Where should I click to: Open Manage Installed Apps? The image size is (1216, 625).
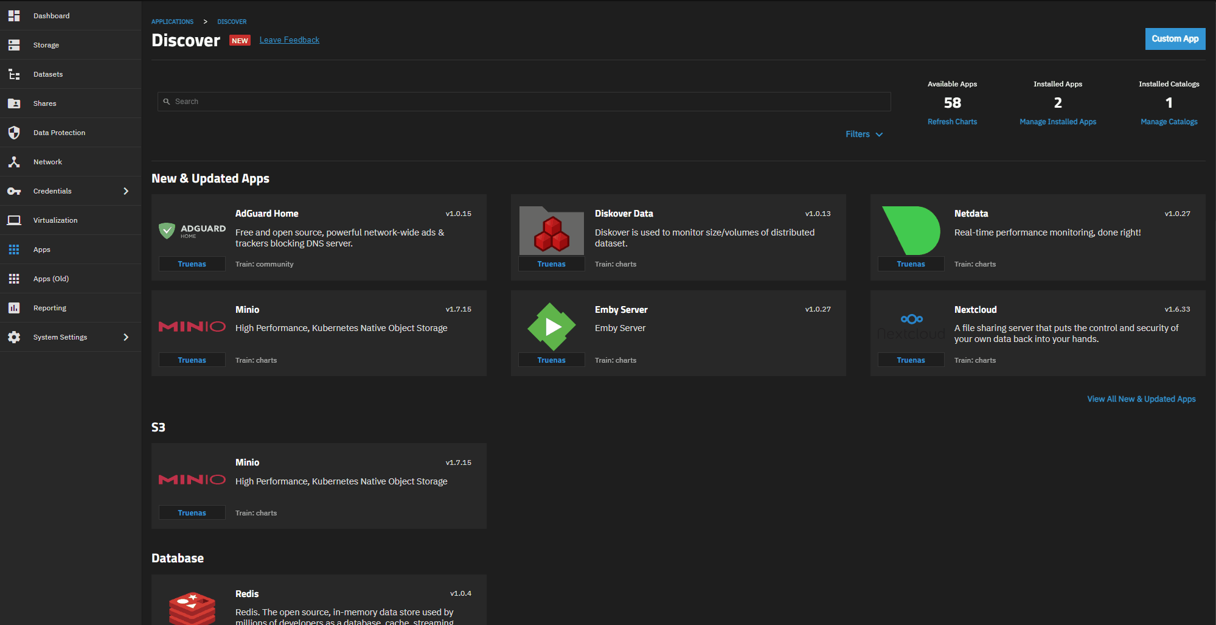click(1057, 122)
